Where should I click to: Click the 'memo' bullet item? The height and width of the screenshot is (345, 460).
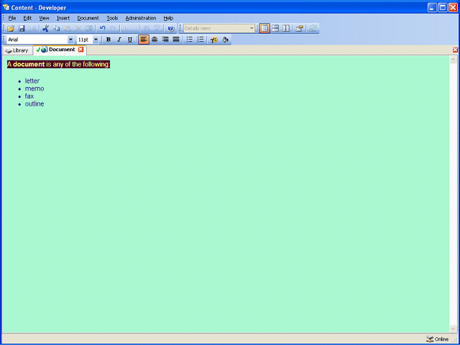pos(34,88)
